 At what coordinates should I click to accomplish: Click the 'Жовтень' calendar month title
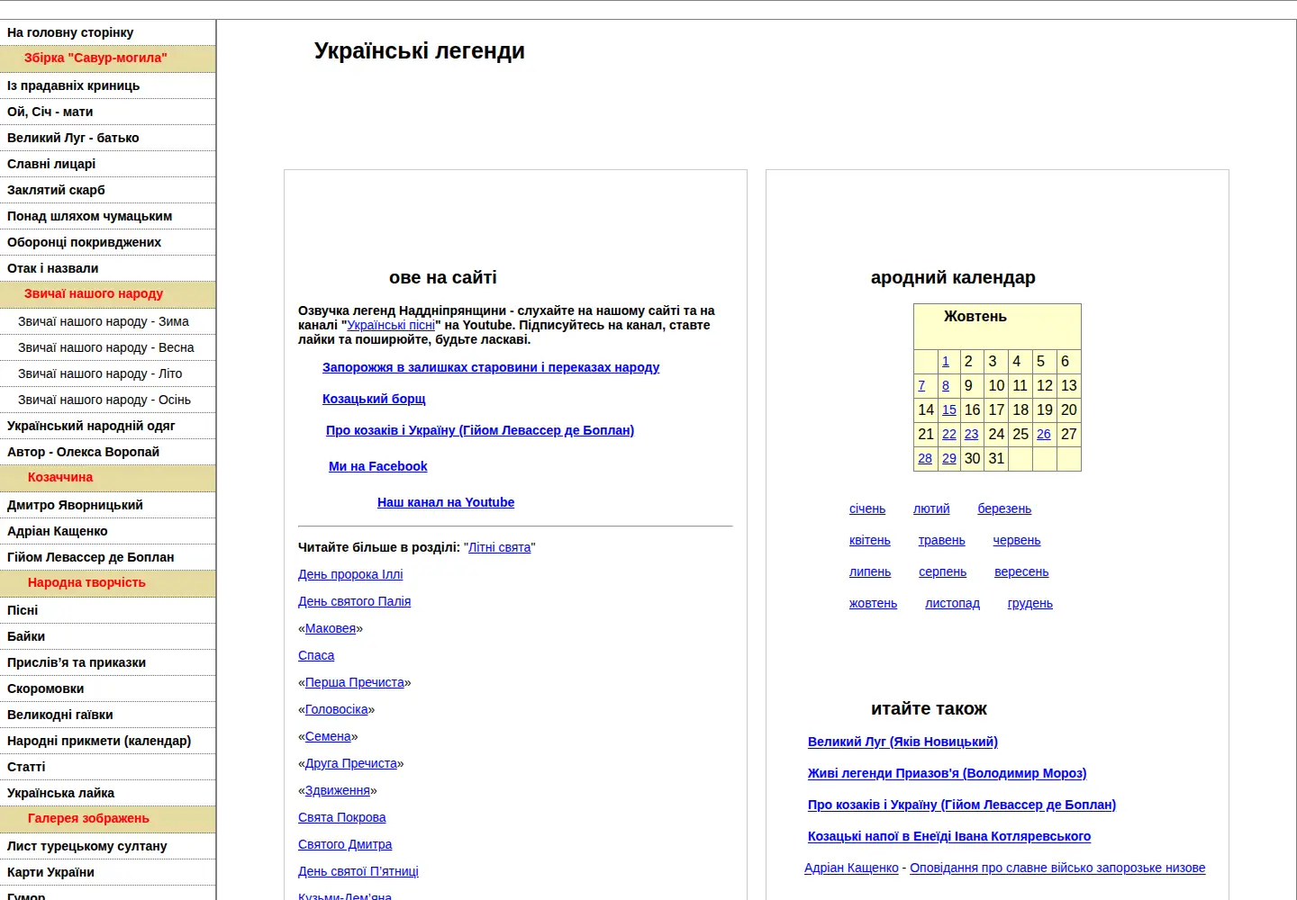(975, 317)
